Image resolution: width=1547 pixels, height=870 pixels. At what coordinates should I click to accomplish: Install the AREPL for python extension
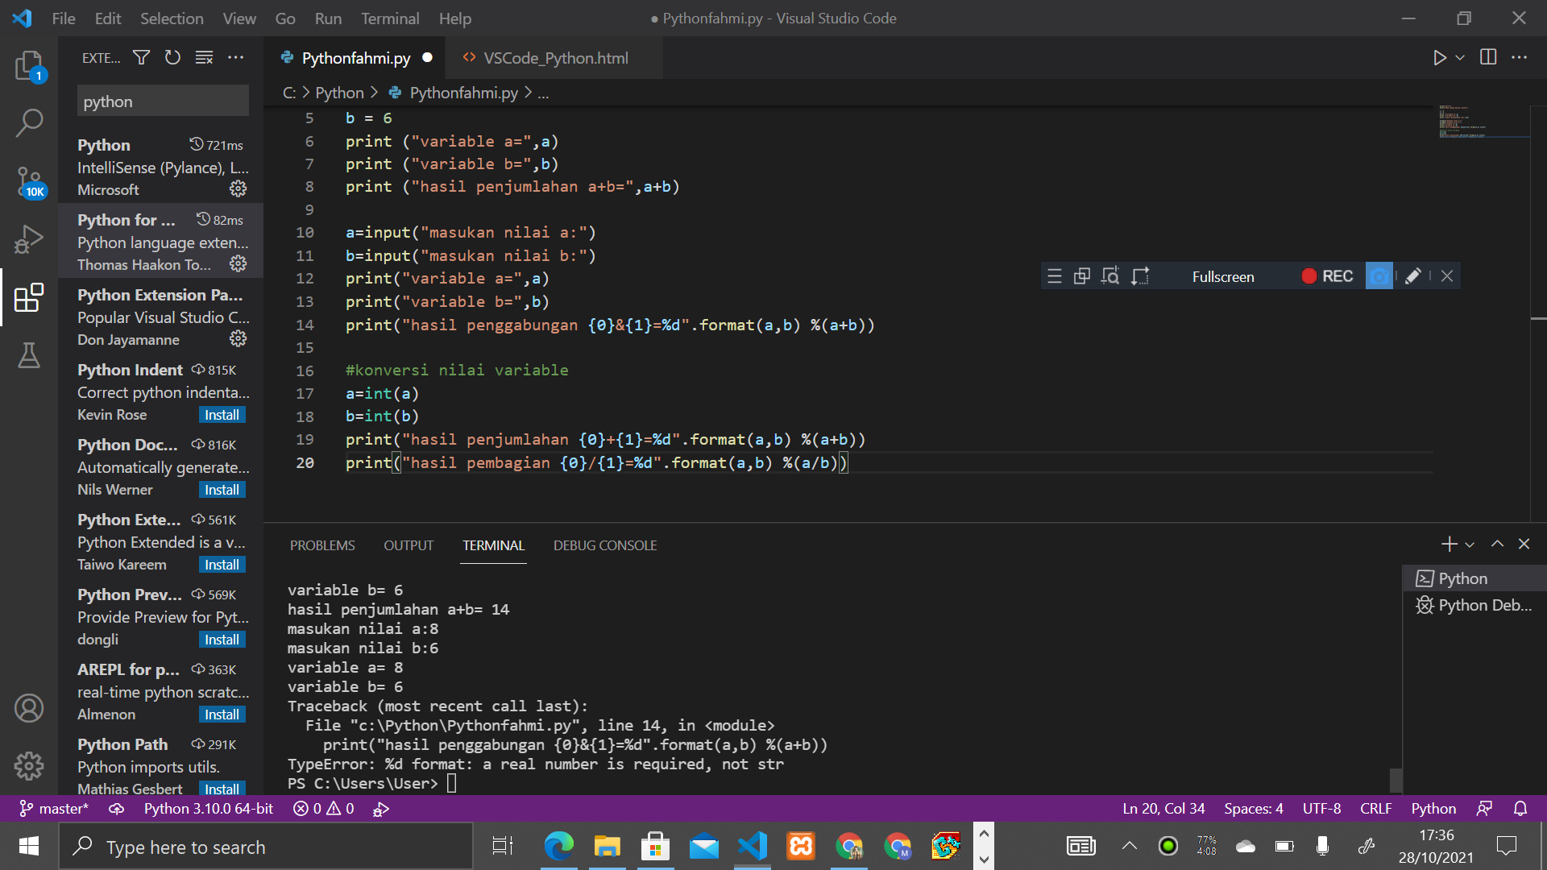click(x=222, y=715)
